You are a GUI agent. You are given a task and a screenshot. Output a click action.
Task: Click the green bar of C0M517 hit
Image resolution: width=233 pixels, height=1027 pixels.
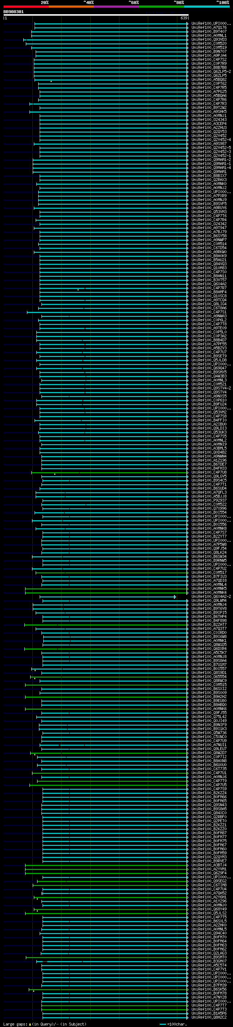click(111, 573)
